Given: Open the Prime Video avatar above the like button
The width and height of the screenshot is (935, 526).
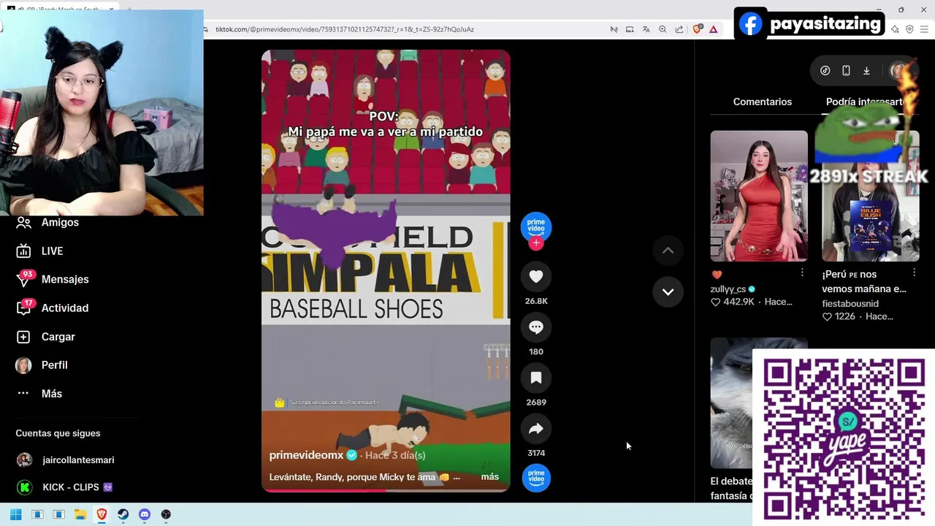Looking at the screenshot, I should [536, 226].
